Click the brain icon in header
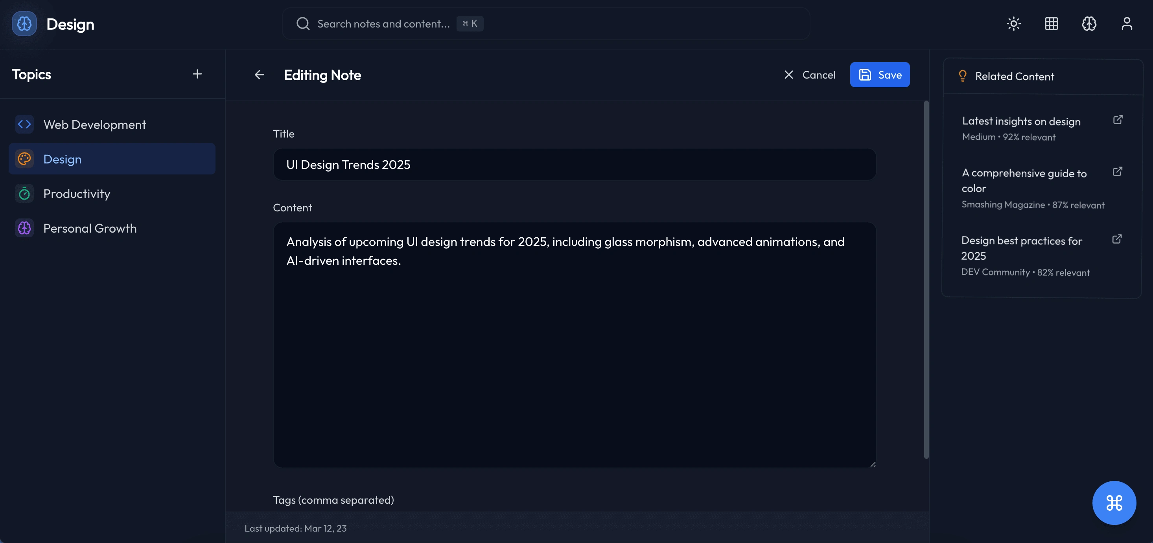 pyautogui.click(x=1089, y=24)
